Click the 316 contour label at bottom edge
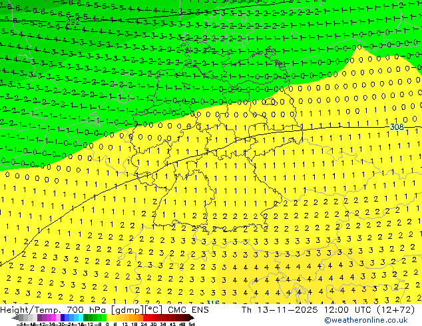The image size is (422, 326). 212,302
